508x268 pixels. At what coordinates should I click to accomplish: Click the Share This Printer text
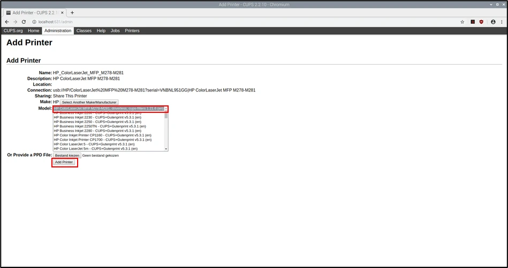(70, 96)
